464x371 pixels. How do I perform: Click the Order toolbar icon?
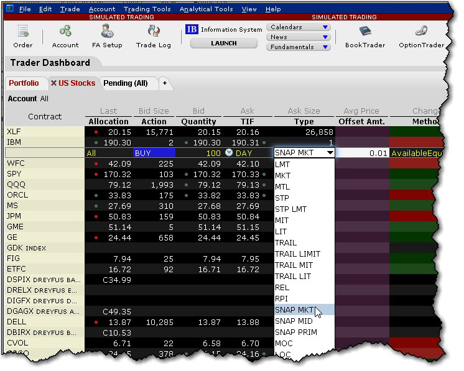point(23,37)
